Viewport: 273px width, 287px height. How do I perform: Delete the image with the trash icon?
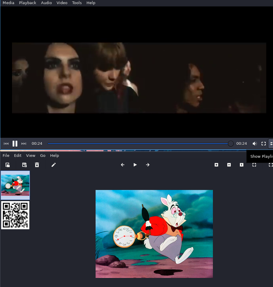[x=37, y=165]
